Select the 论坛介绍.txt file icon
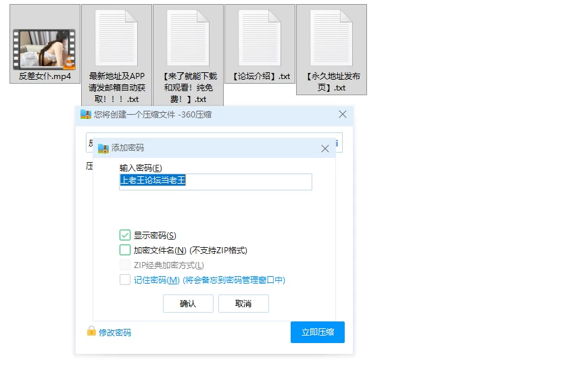 click(x=260, y=38)
